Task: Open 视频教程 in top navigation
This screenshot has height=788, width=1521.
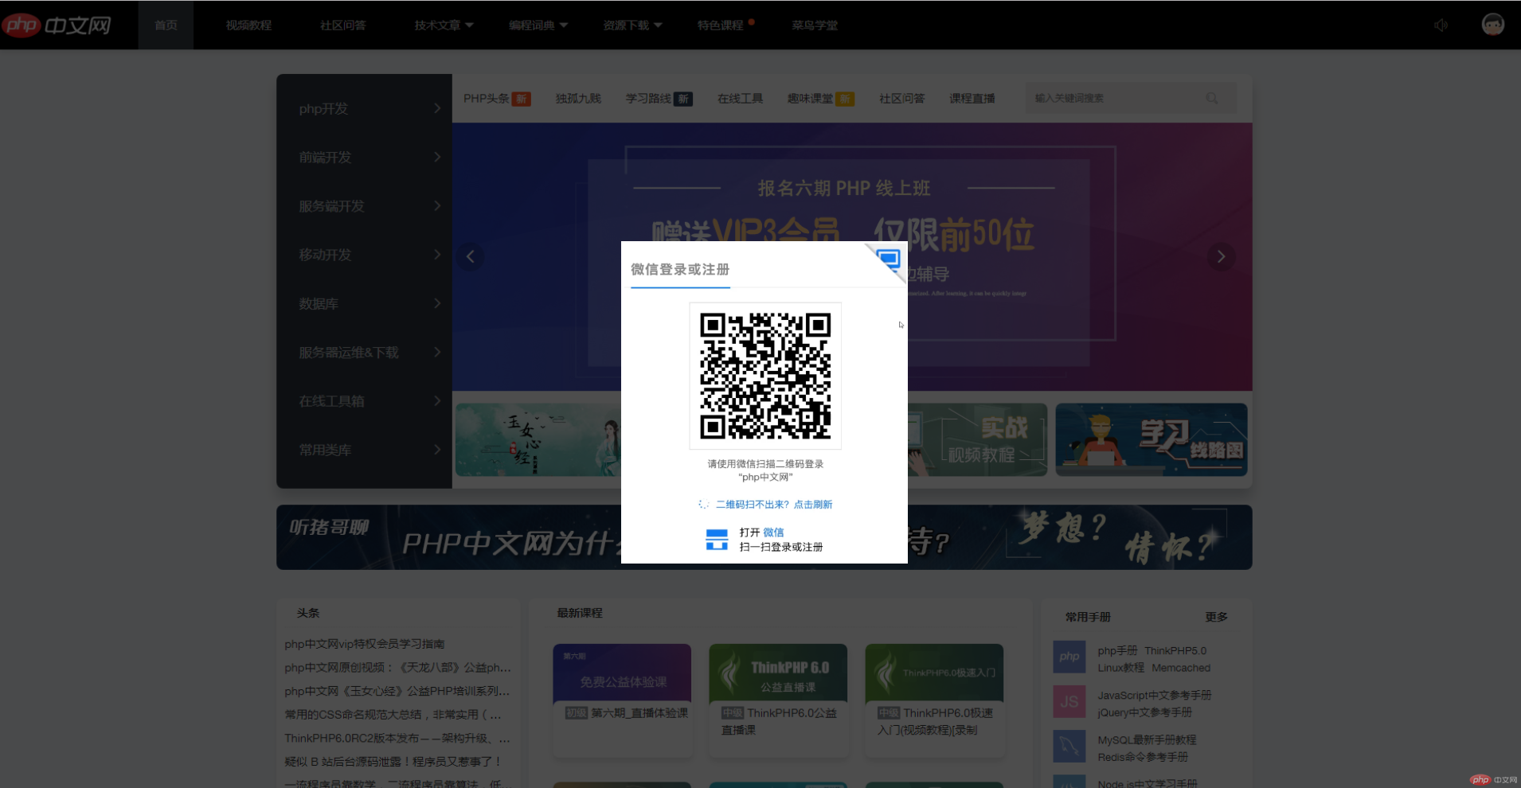Action: click(248, 25)
